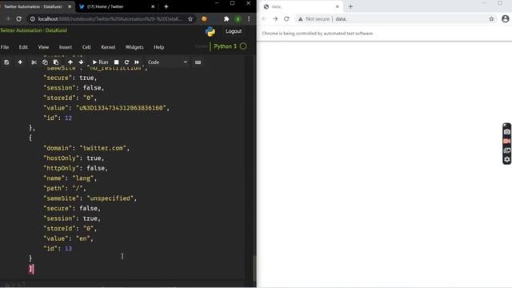The width and height of the screenshot is (512, 288).
Task: Close the data; tab
Action: pyautogui.click(x=338, y=6)
